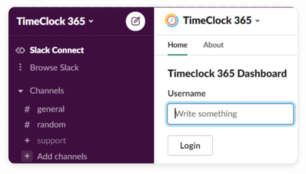This screenshot has width=306, height=174.
Task: Open the random channel
Action: pos(51,125)
